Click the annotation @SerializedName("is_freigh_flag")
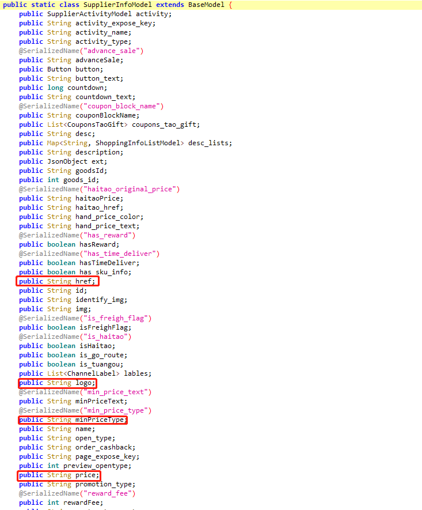 pyautogui.click(x=85, y=318)
